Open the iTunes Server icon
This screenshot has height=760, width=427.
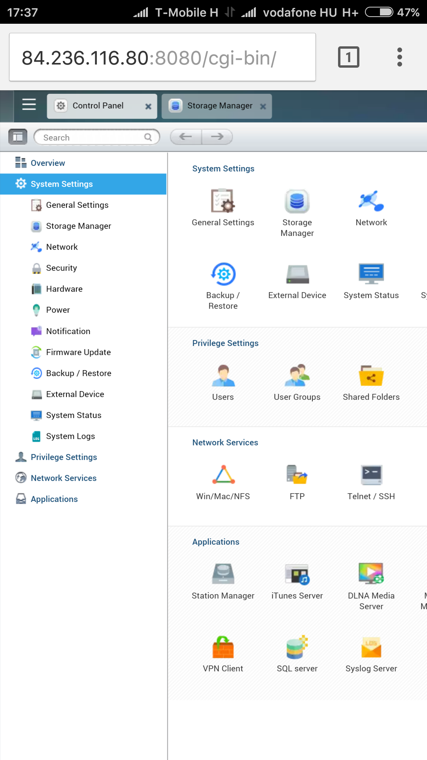click(297, 574)
